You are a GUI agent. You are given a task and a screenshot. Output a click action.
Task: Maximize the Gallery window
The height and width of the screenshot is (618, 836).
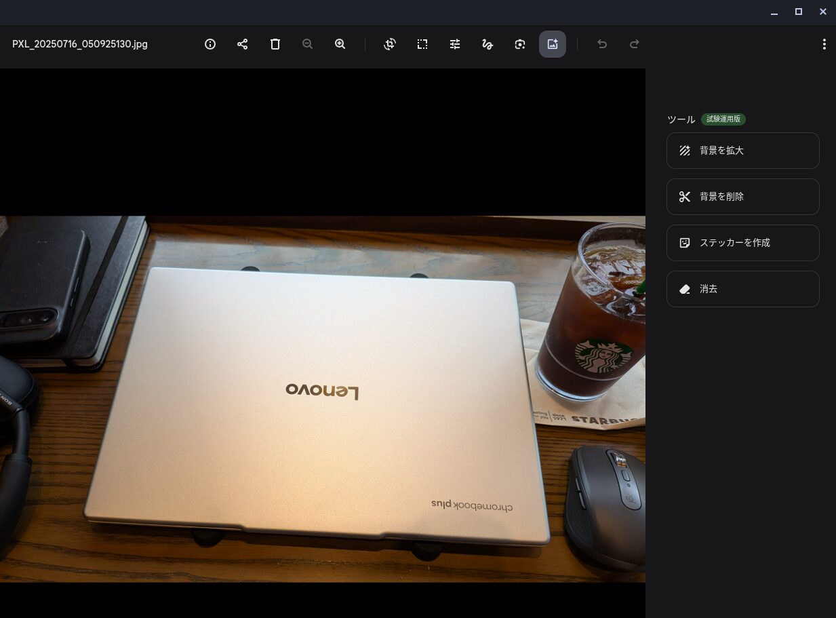point(799,12)
